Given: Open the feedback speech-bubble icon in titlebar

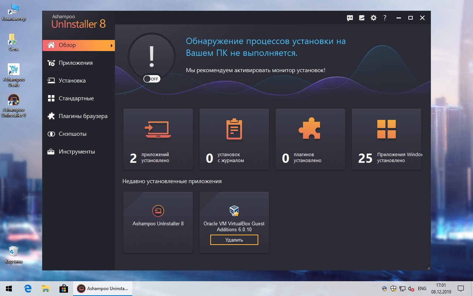Looking at the screenshot, I should (350, 17).
